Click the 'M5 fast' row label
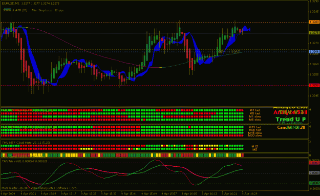This screenshot has width=320, height=196. point(255,113)
